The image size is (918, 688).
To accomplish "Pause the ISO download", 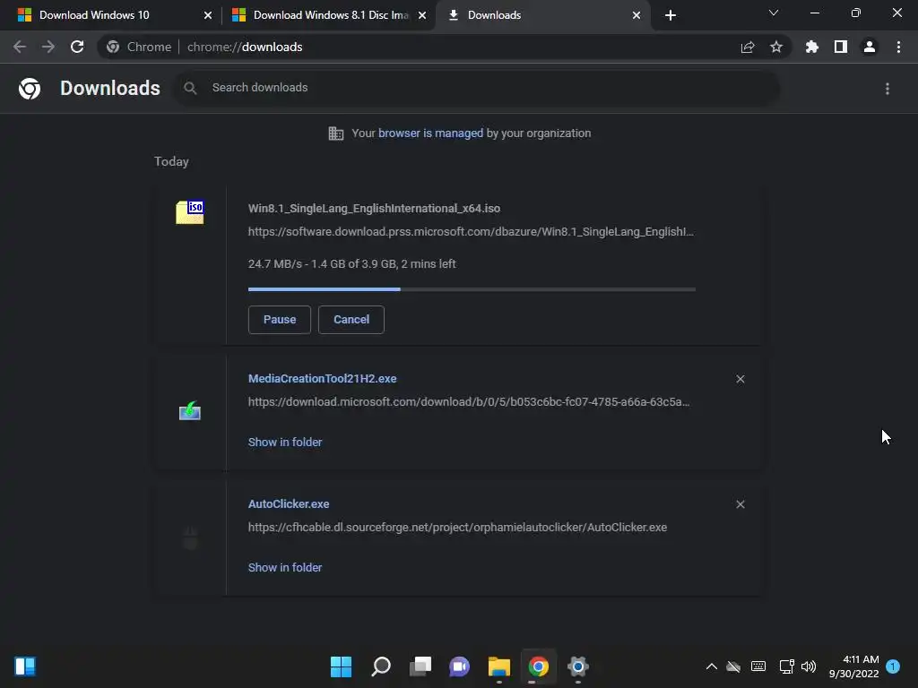I will pos(280,320).
